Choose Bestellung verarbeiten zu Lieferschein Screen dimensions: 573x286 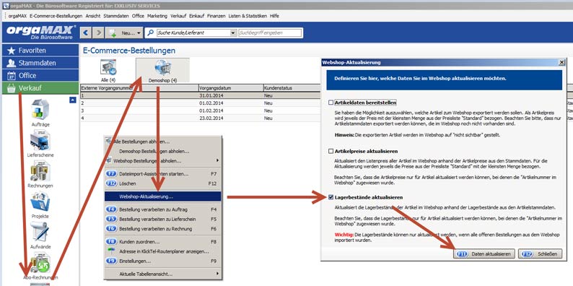(x=163, y=219)
